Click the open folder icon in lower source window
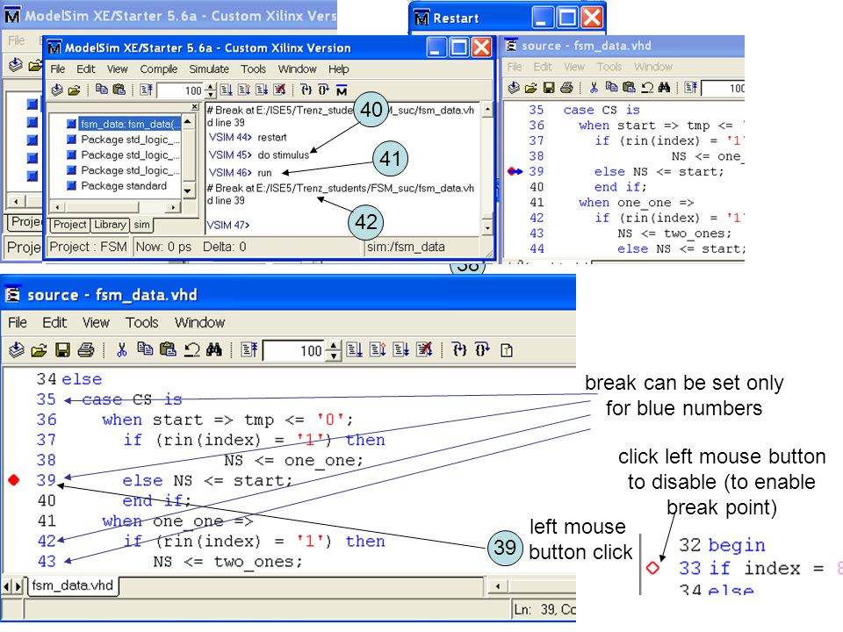 pyautogui.click(x=40, y=351)
